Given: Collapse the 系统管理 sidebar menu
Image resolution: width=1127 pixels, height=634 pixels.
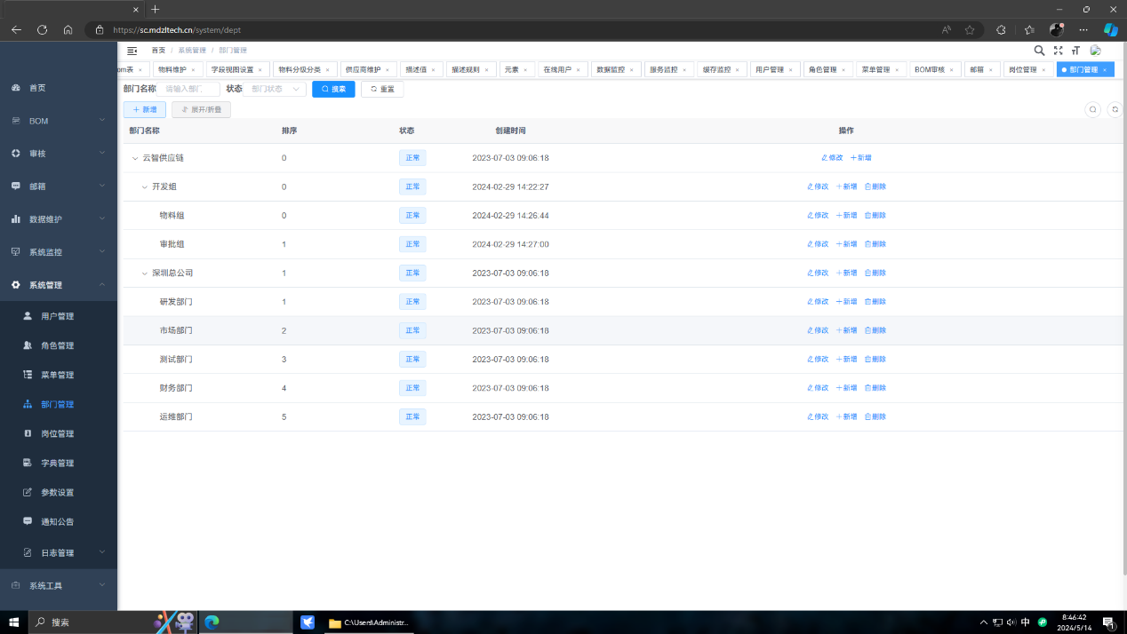Looking at the screenshot, I should pyautogui.click(x=59, y=285).
